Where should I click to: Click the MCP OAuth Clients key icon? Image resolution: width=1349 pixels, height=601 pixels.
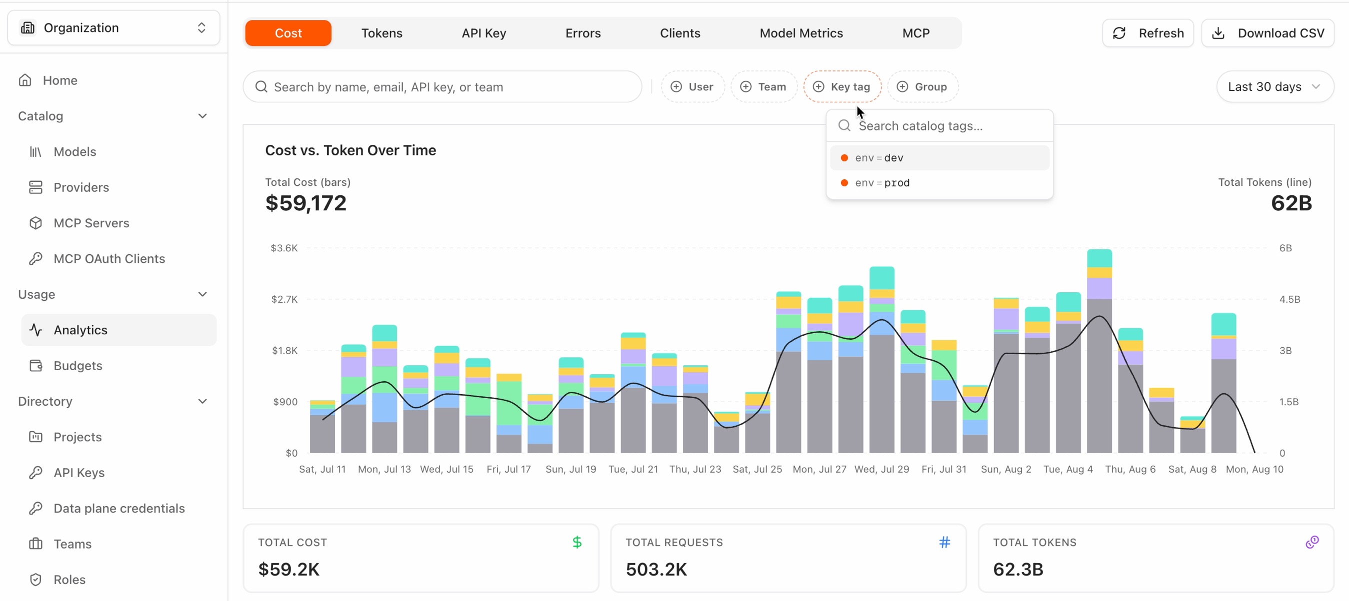pos(35,259)
